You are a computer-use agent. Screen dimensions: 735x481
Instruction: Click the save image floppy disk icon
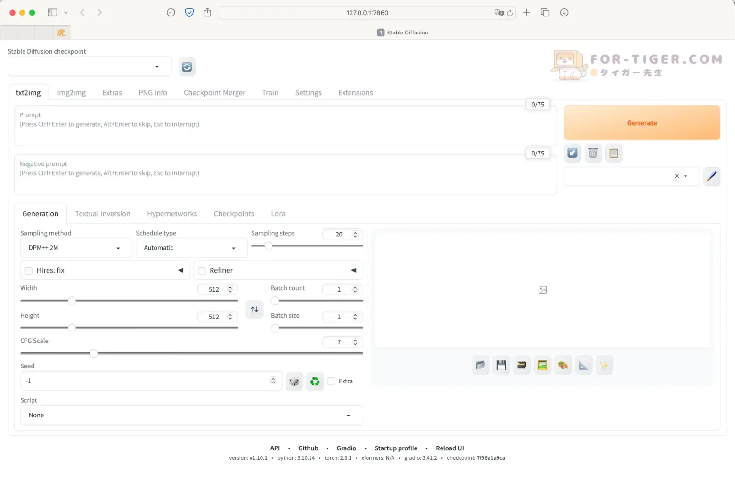[x=501, y=365]
